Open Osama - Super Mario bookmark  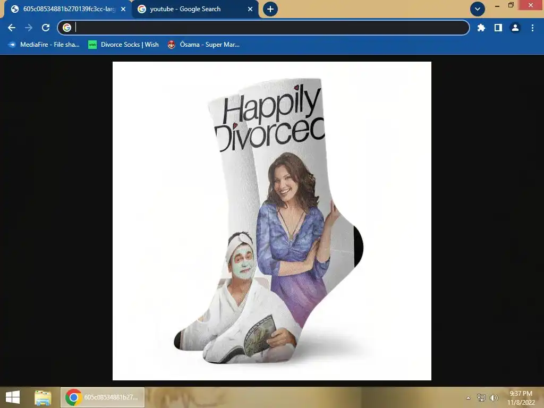click(x=203, y=45)
